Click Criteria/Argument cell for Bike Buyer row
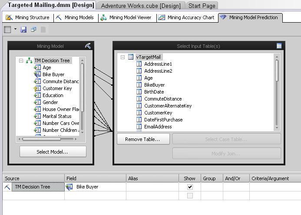The width and height of the screenshot is (301, 215). pyautogui.click(x=275, y=187)
